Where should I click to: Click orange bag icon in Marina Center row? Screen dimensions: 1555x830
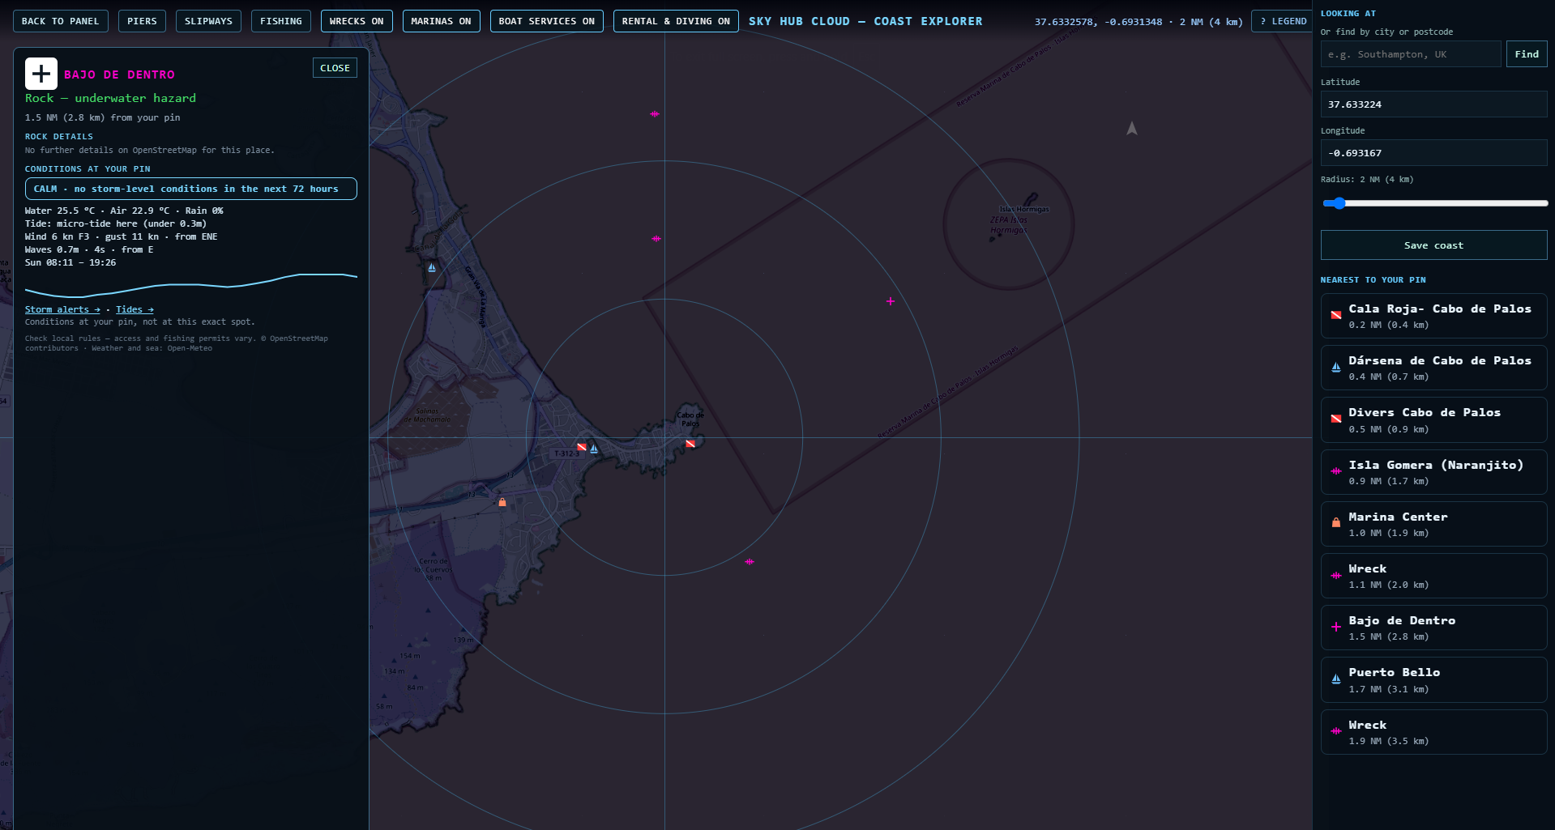click(1336, 523)
